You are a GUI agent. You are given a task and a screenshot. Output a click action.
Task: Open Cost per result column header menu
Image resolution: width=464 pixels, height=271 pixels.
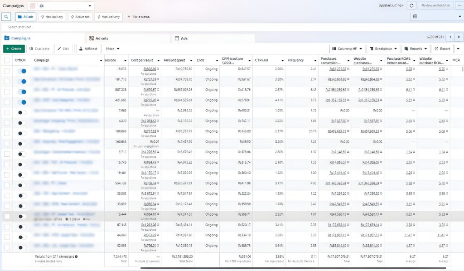tap(158, 60)
